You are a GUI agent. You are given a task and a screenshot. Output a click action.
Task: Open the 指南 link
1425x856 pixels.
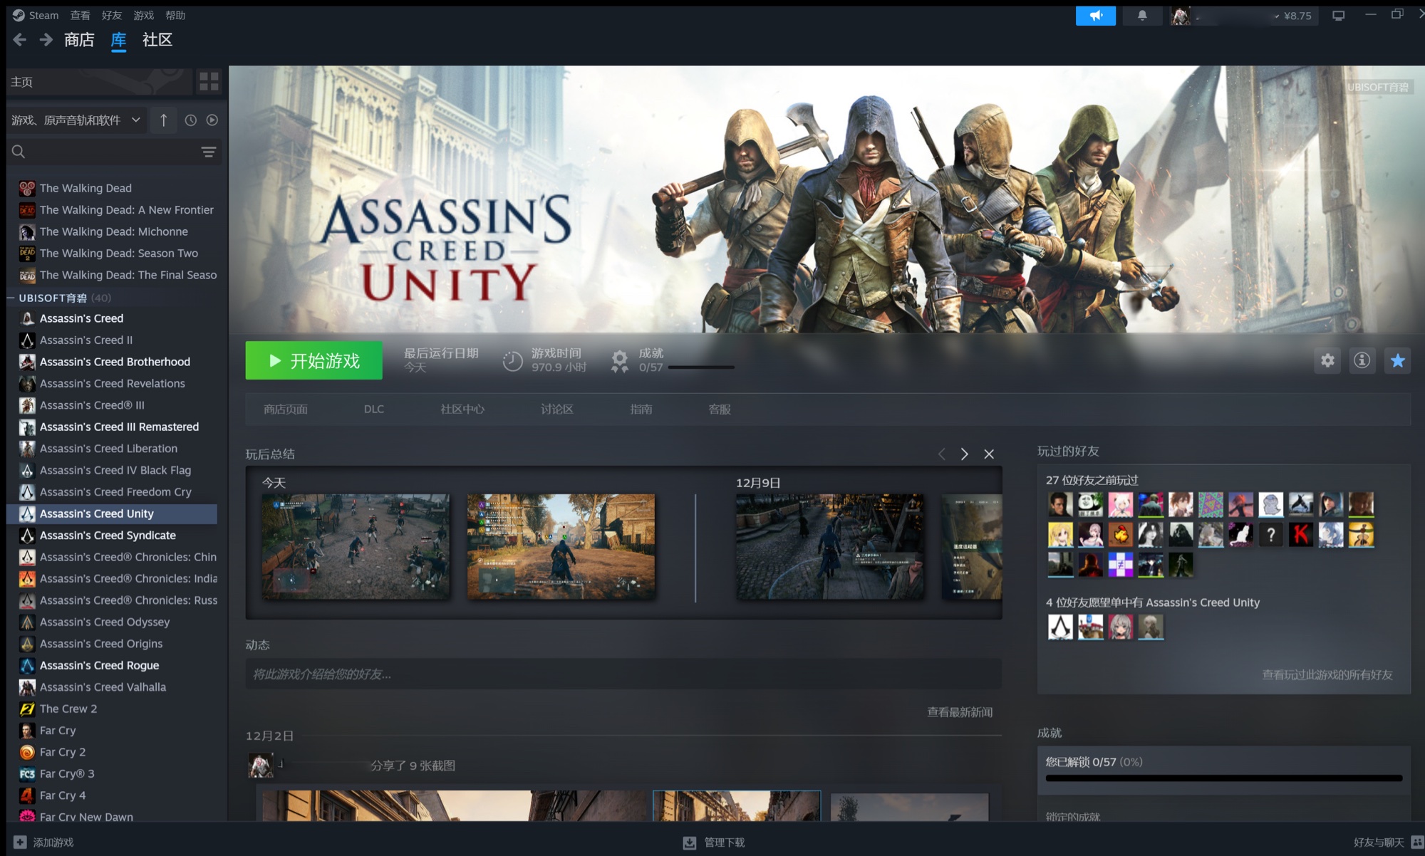(x=641, y=409)
